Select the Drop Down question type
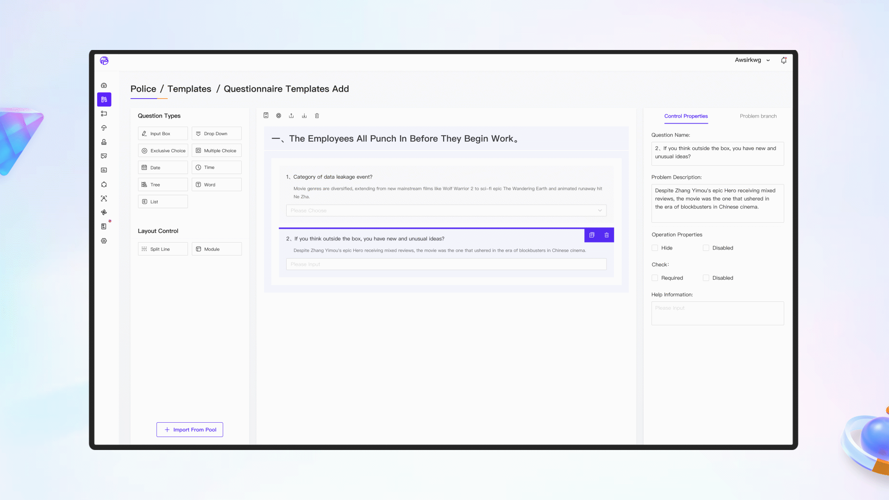889x500 pixels. (216, 134)
